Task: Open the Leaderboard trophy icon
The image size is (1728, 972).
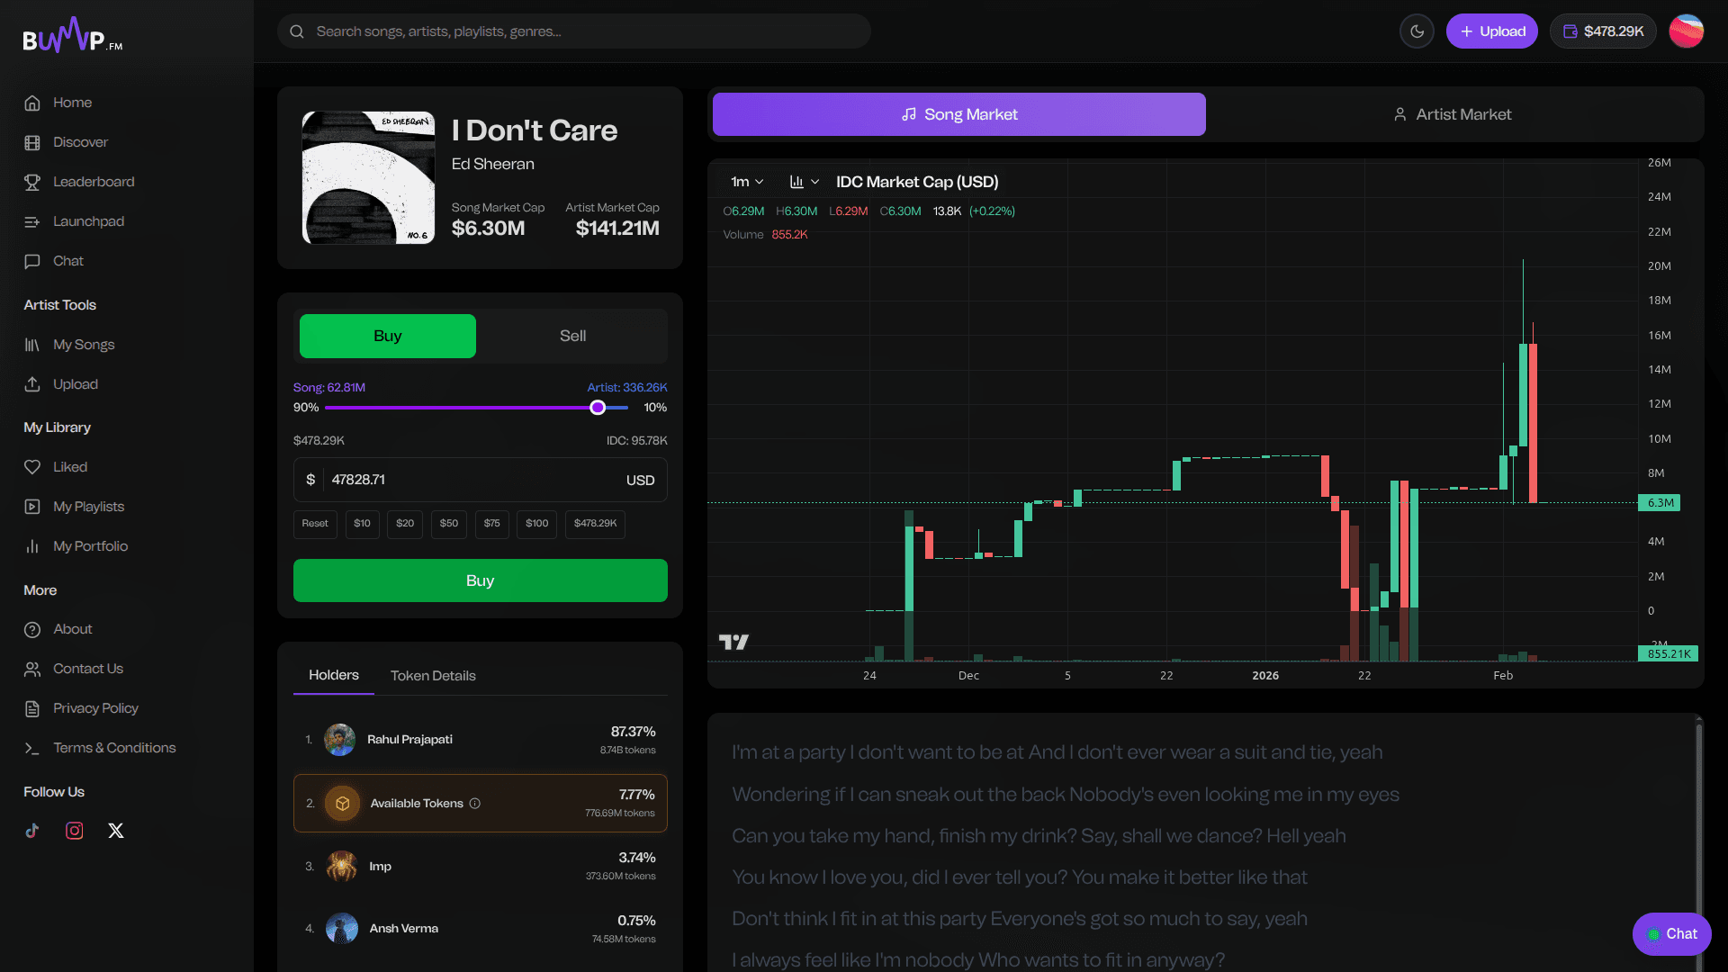Action: 32,182
